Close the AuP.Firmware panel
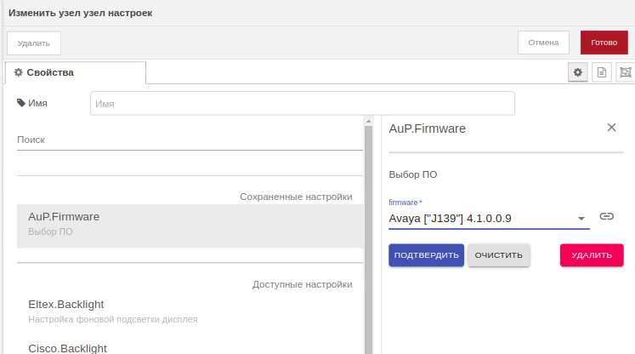The image size is (635, 354). 611,128
